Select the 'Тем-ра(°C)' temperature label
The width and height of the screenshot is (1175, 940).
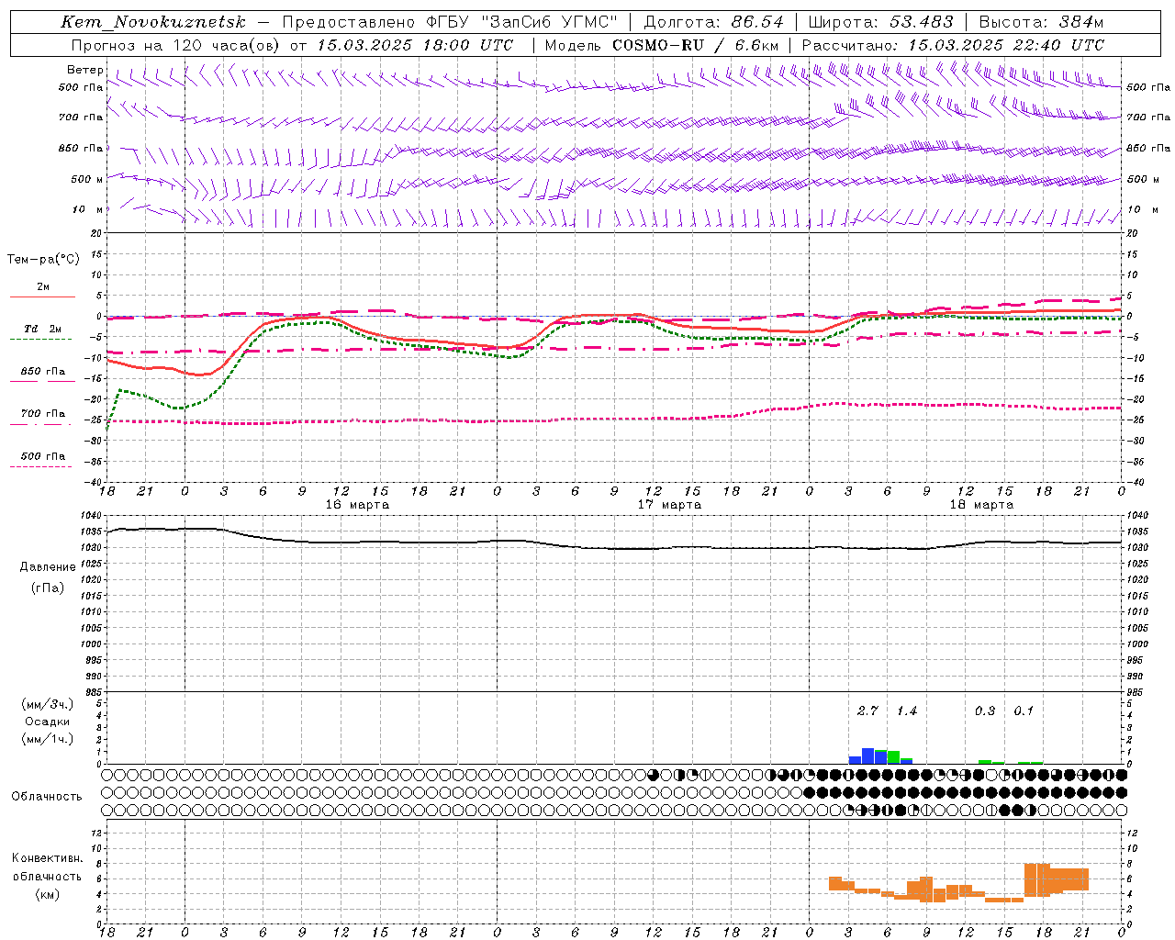tap(43, 260)
